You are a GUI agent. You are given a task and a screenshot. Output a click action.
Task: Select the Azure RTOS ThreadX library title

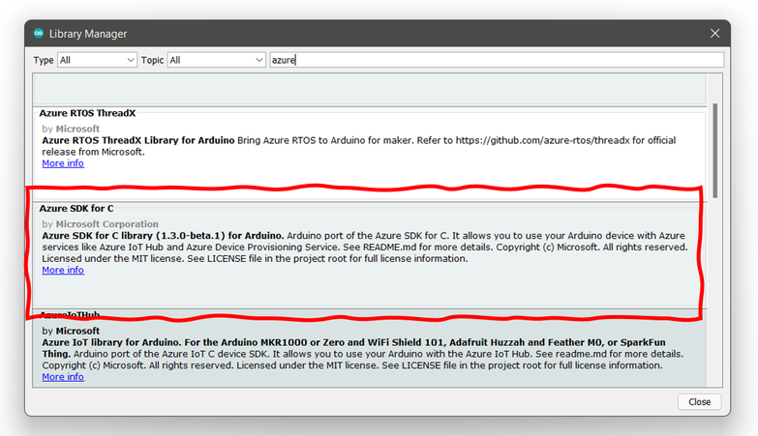pyautogui.click(x=87, y=113)
